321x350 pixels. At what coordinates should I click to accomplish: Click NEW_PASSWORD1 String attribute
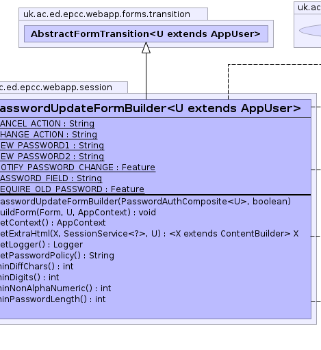click(52, 146)
